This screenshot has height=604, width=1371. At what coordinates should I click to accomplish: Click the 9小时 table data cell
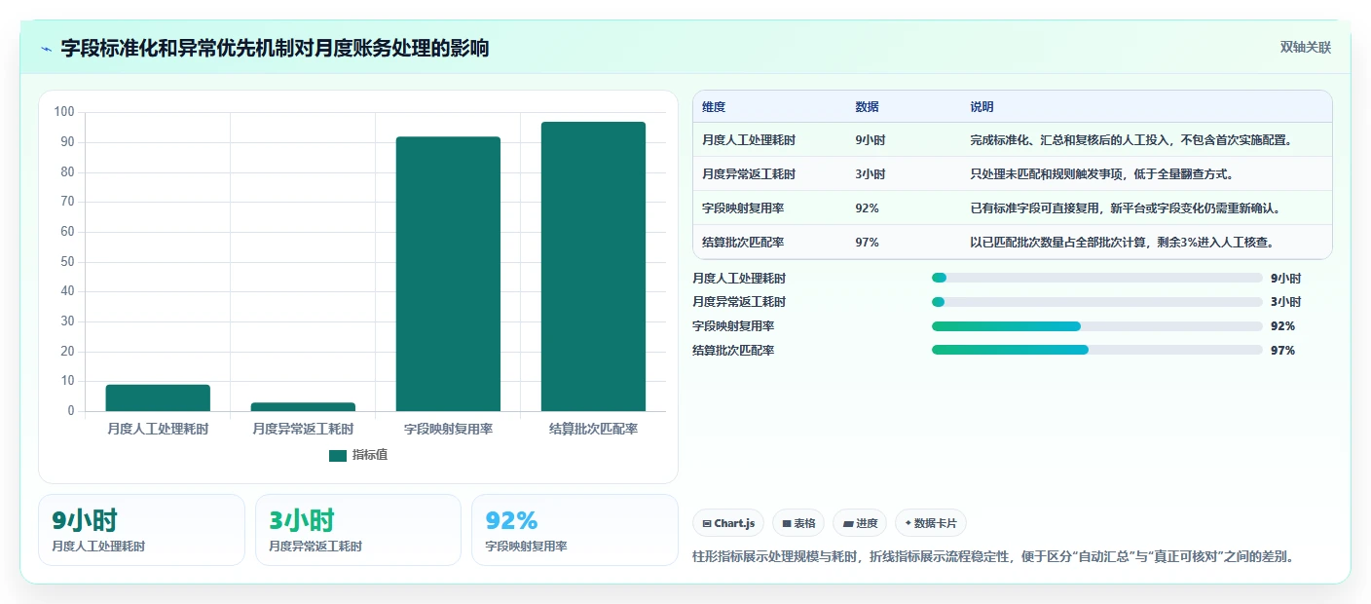(871, 140)
